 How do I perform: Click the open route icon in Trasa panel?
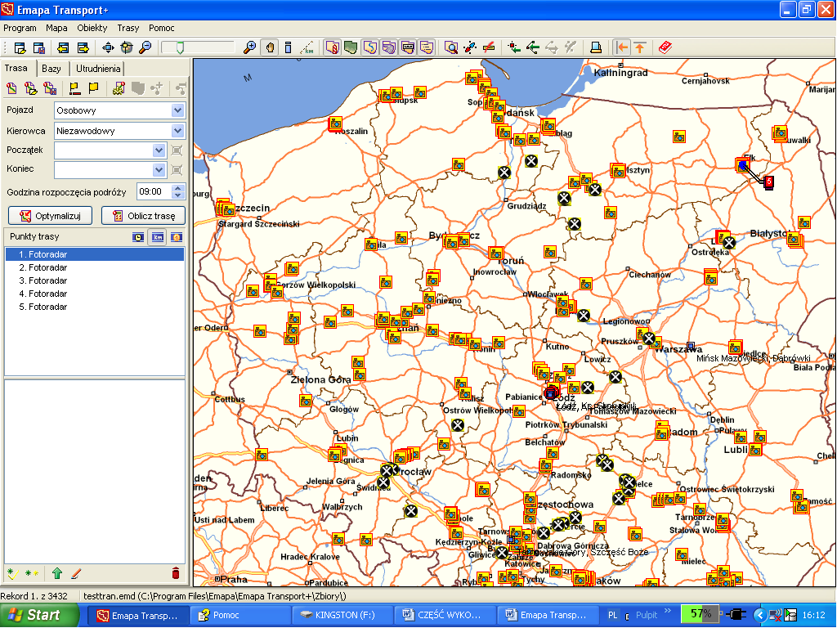click(31, 88)
